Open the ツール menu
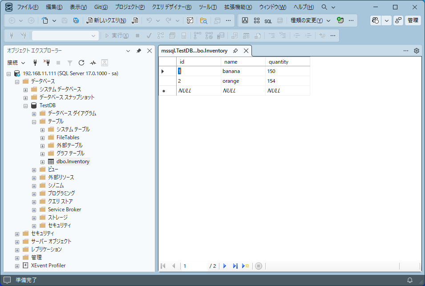 pyautogui.click(x=207, y=7)
